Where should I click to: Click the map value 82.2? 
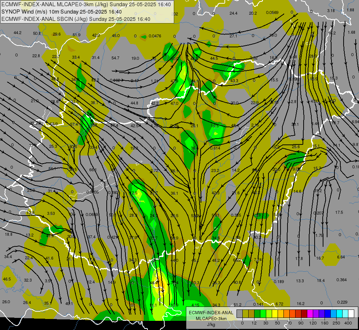click(95, 80)
